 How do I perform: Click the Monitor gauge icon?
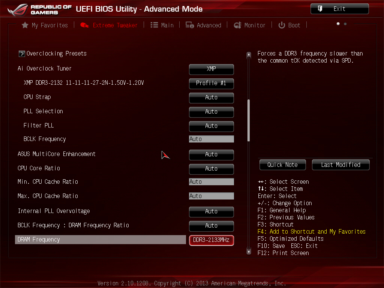237,25
